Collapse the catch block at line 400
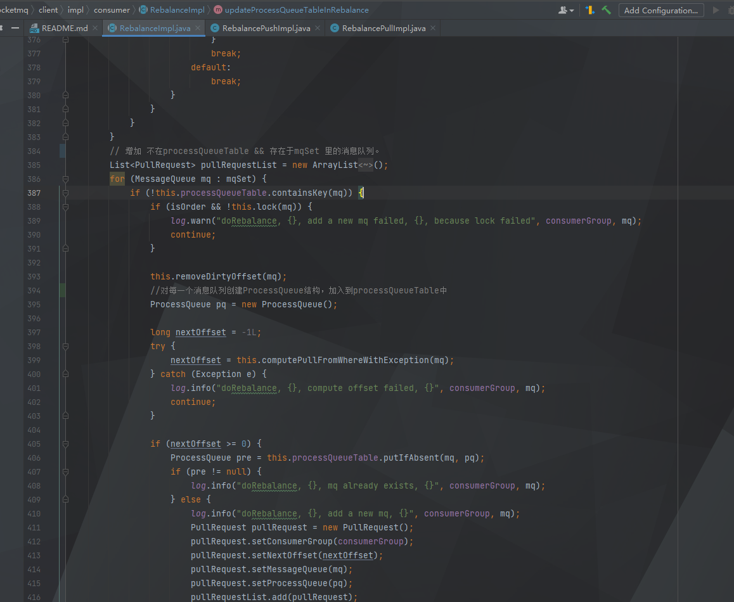 pos(65,374)
